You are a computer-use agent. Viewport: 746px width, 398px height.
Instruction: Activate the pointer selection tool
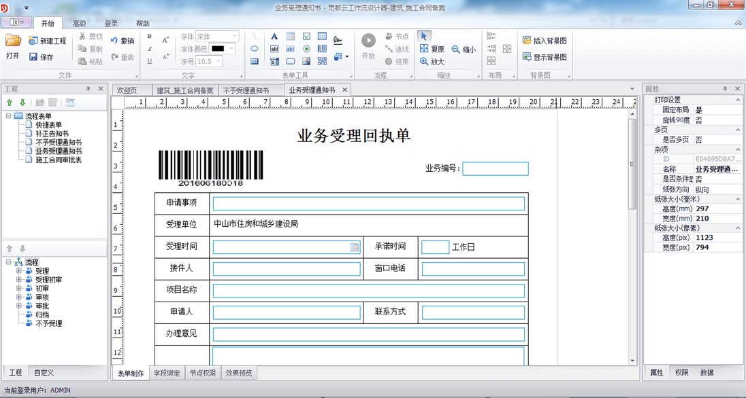(x=424, y=36)
